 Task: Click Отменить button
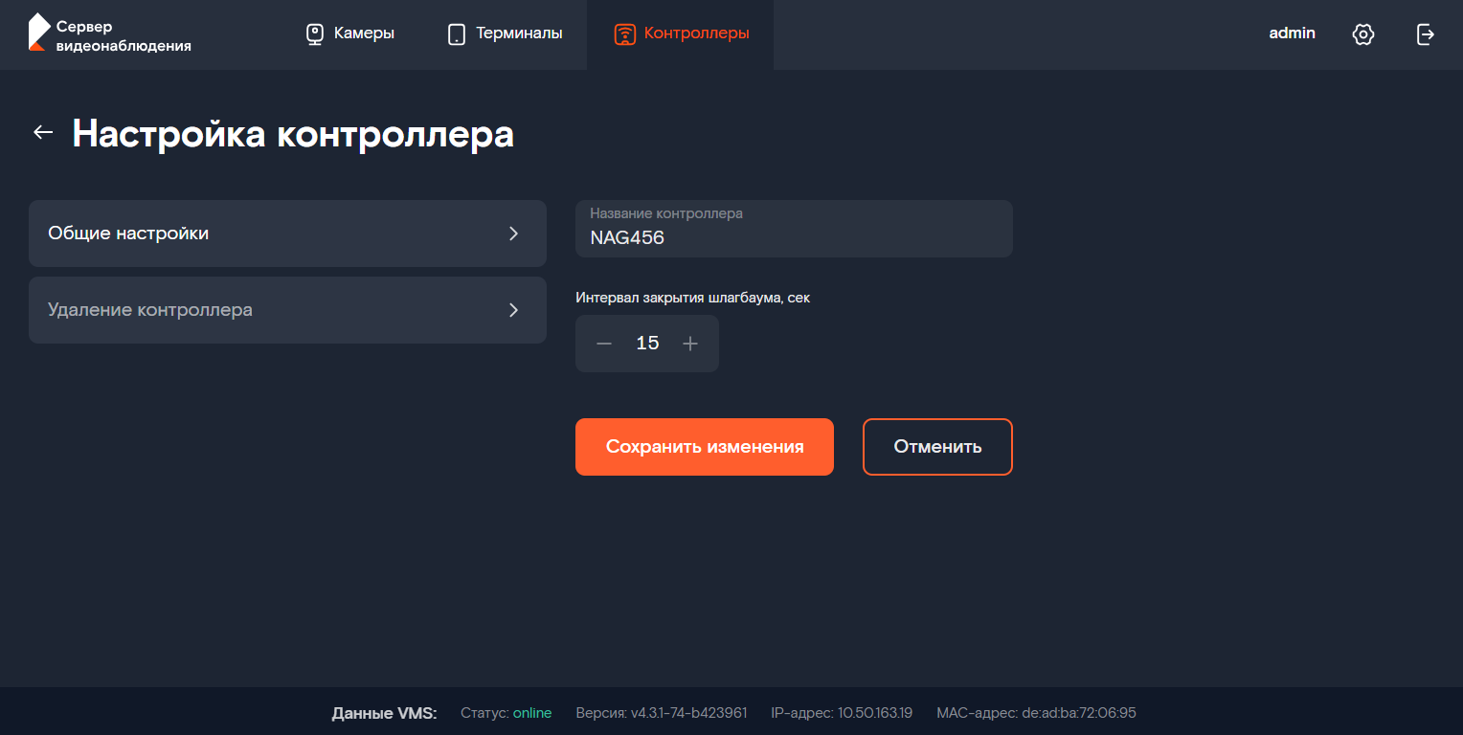pyautogui.click(x=937, y=447)
